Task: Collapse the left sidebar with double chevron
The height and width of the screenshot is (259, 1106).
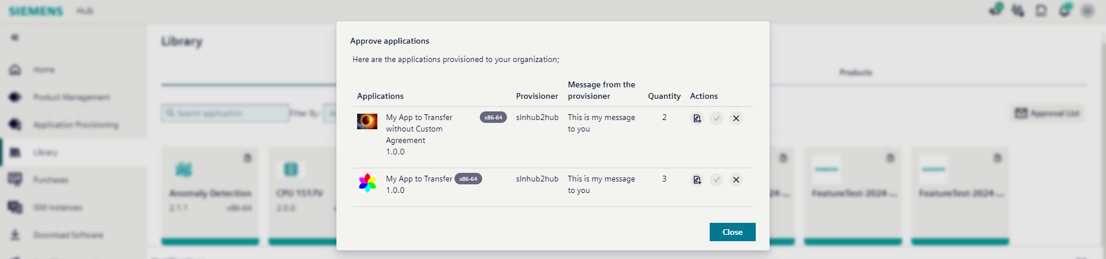Action: coord(15,37)
